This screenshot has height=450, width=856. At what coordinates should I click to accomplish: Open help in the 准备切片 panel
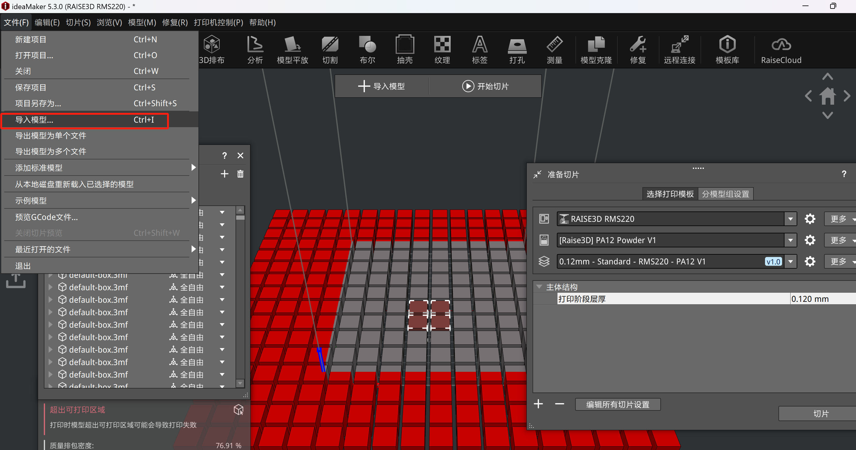tap(844, 174)
